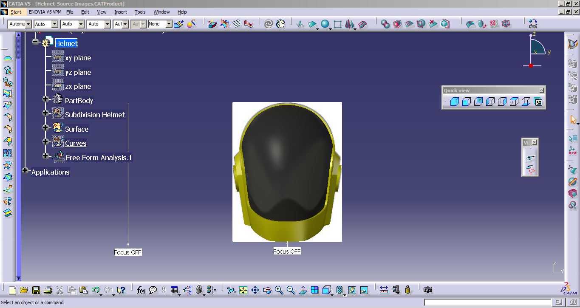Toggle the eye visibility icon in the small panel

[530, 158]
